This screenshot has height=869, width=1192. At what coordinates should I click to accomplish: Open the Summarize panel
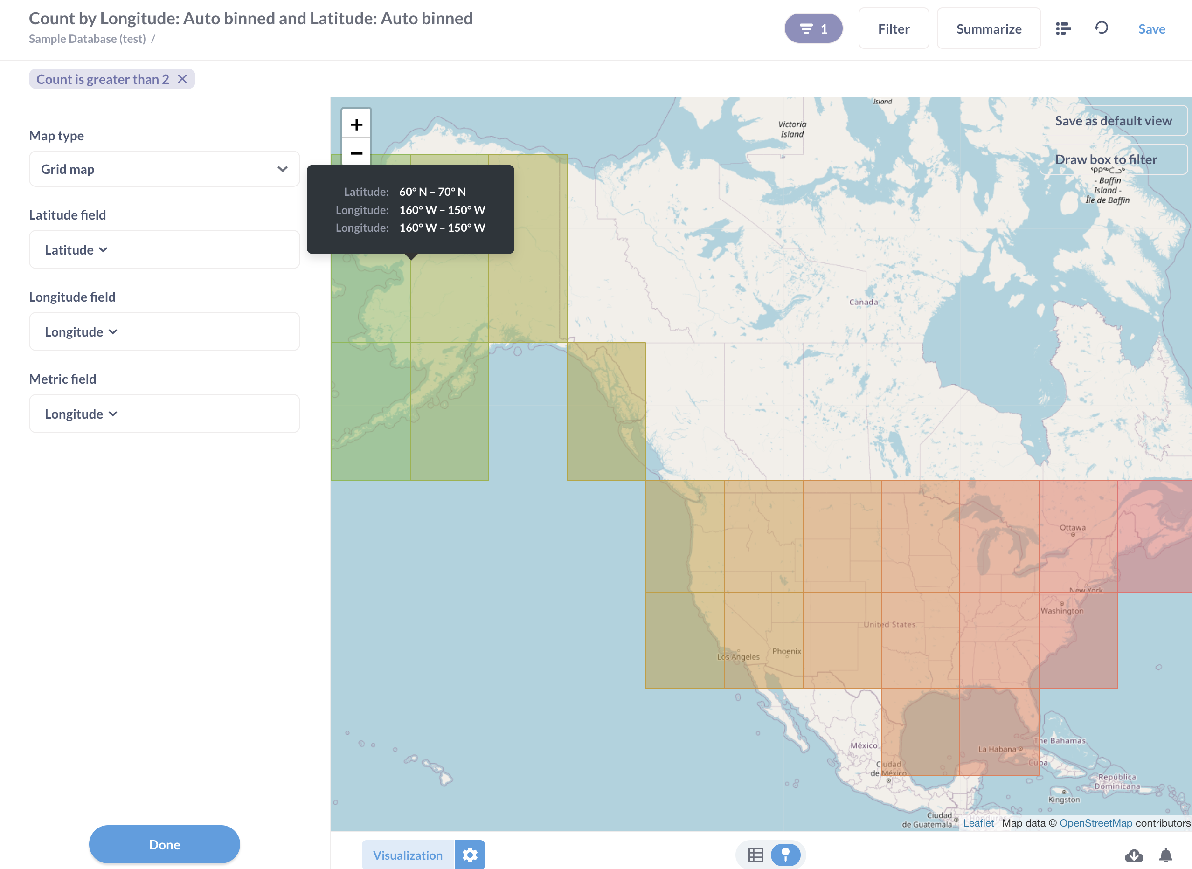[x=989, y=28]
